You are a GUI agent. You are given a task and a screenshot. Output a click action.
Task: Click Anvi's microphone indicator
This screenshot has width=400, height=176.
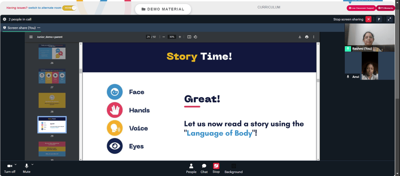pos(348,77)
